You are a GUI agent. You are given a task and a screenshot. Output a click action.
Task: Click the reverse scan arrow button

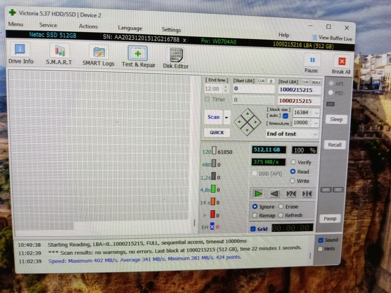(274, 193)
